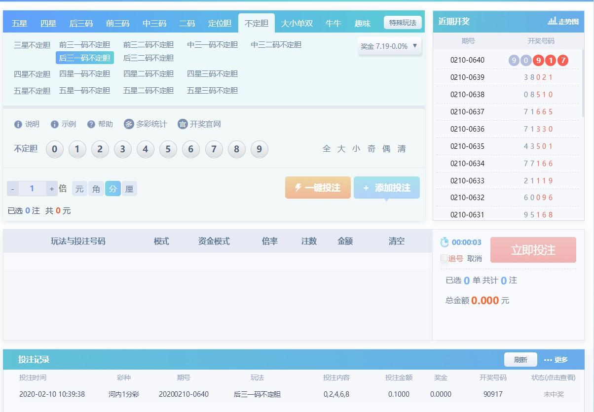
Task: Switch to the 前三码 tab
Action: click(x=117, y=23)
